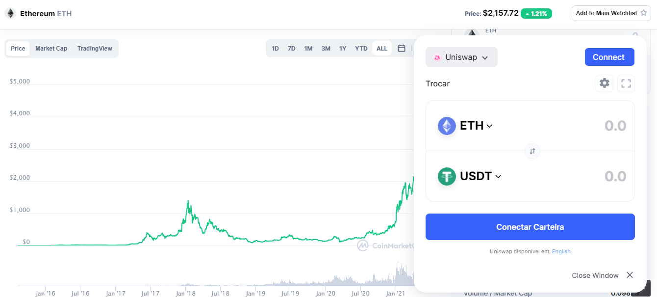The width and height of the screenshot is (657, 297).
Task: Expand swap widget to fullscreen
Action: point(626,83)
